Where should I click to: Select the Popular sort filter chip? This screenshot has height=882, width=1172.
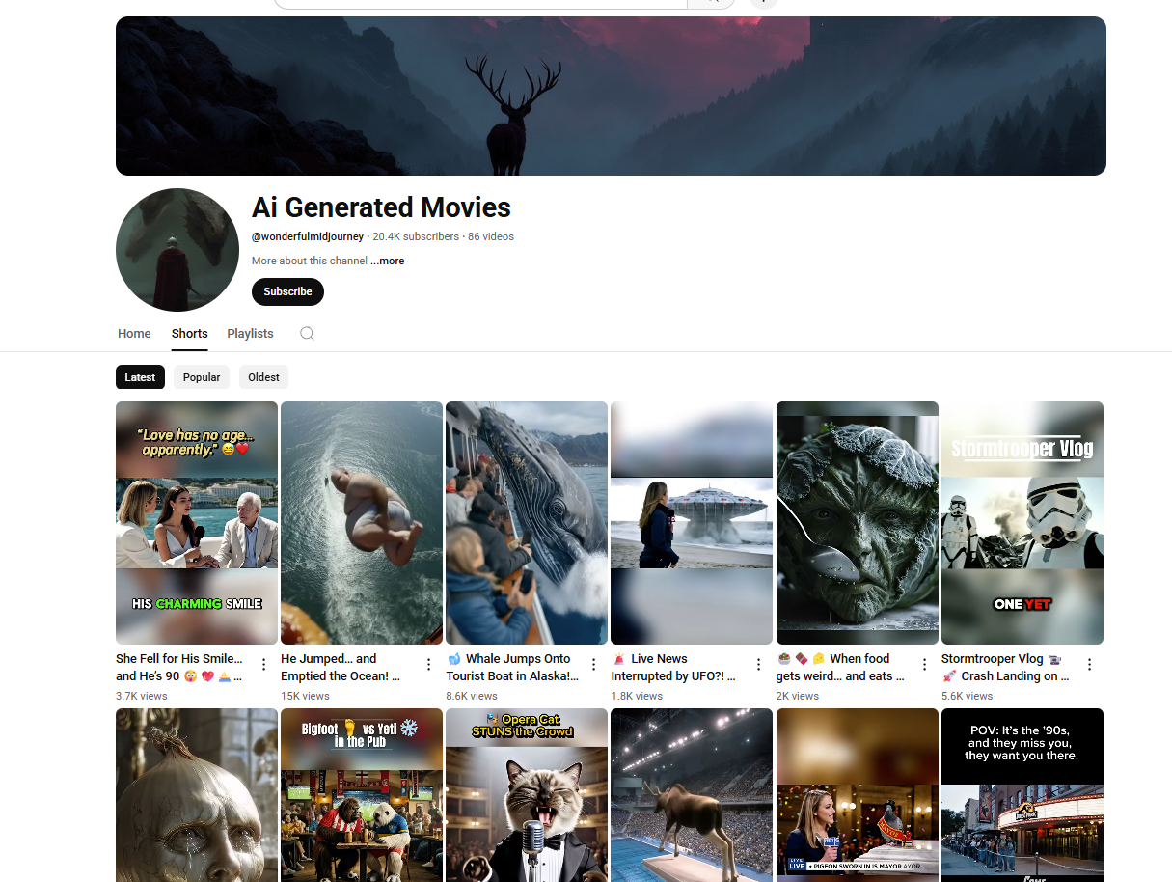coord(202,377)
